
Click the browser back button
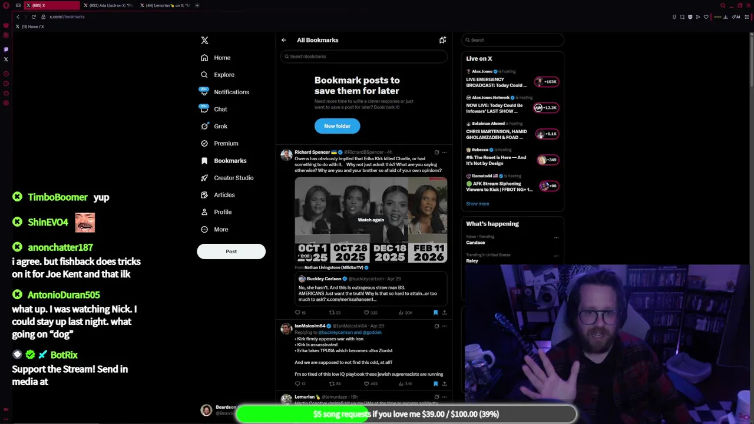click(18, 16)
